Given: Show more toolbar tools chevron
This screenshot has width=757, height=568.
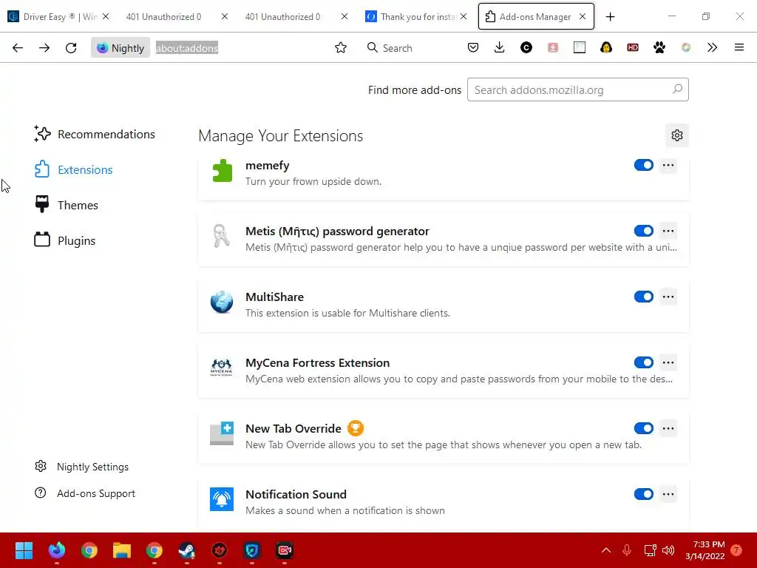Looking at the screenshot, I should pos(712,47).
